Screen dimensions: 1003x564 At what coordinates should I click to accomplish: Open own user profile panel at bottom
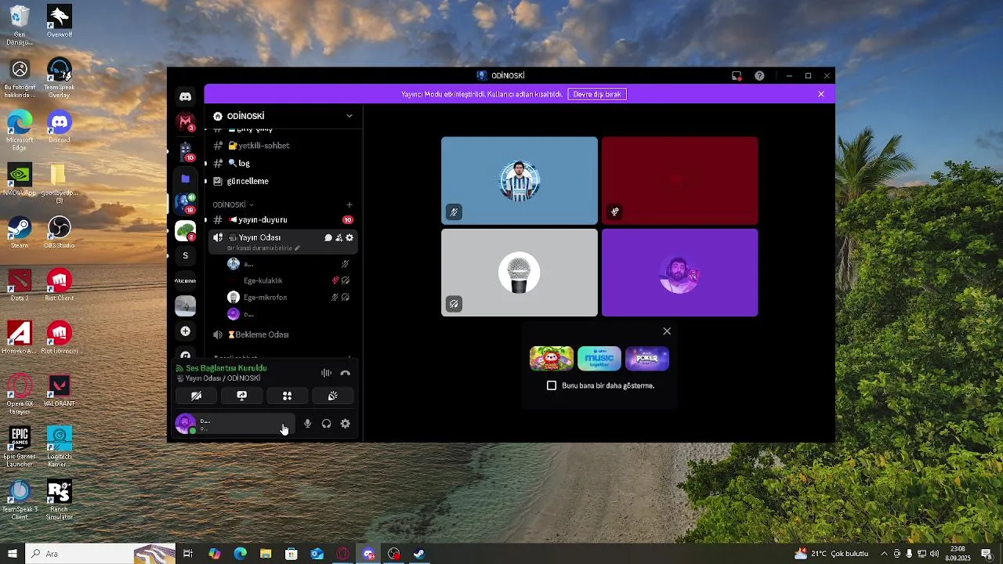coord(234,424)
